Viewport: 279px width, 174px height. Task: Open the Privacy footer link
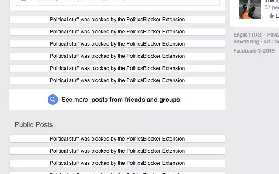tap(272, 35)
